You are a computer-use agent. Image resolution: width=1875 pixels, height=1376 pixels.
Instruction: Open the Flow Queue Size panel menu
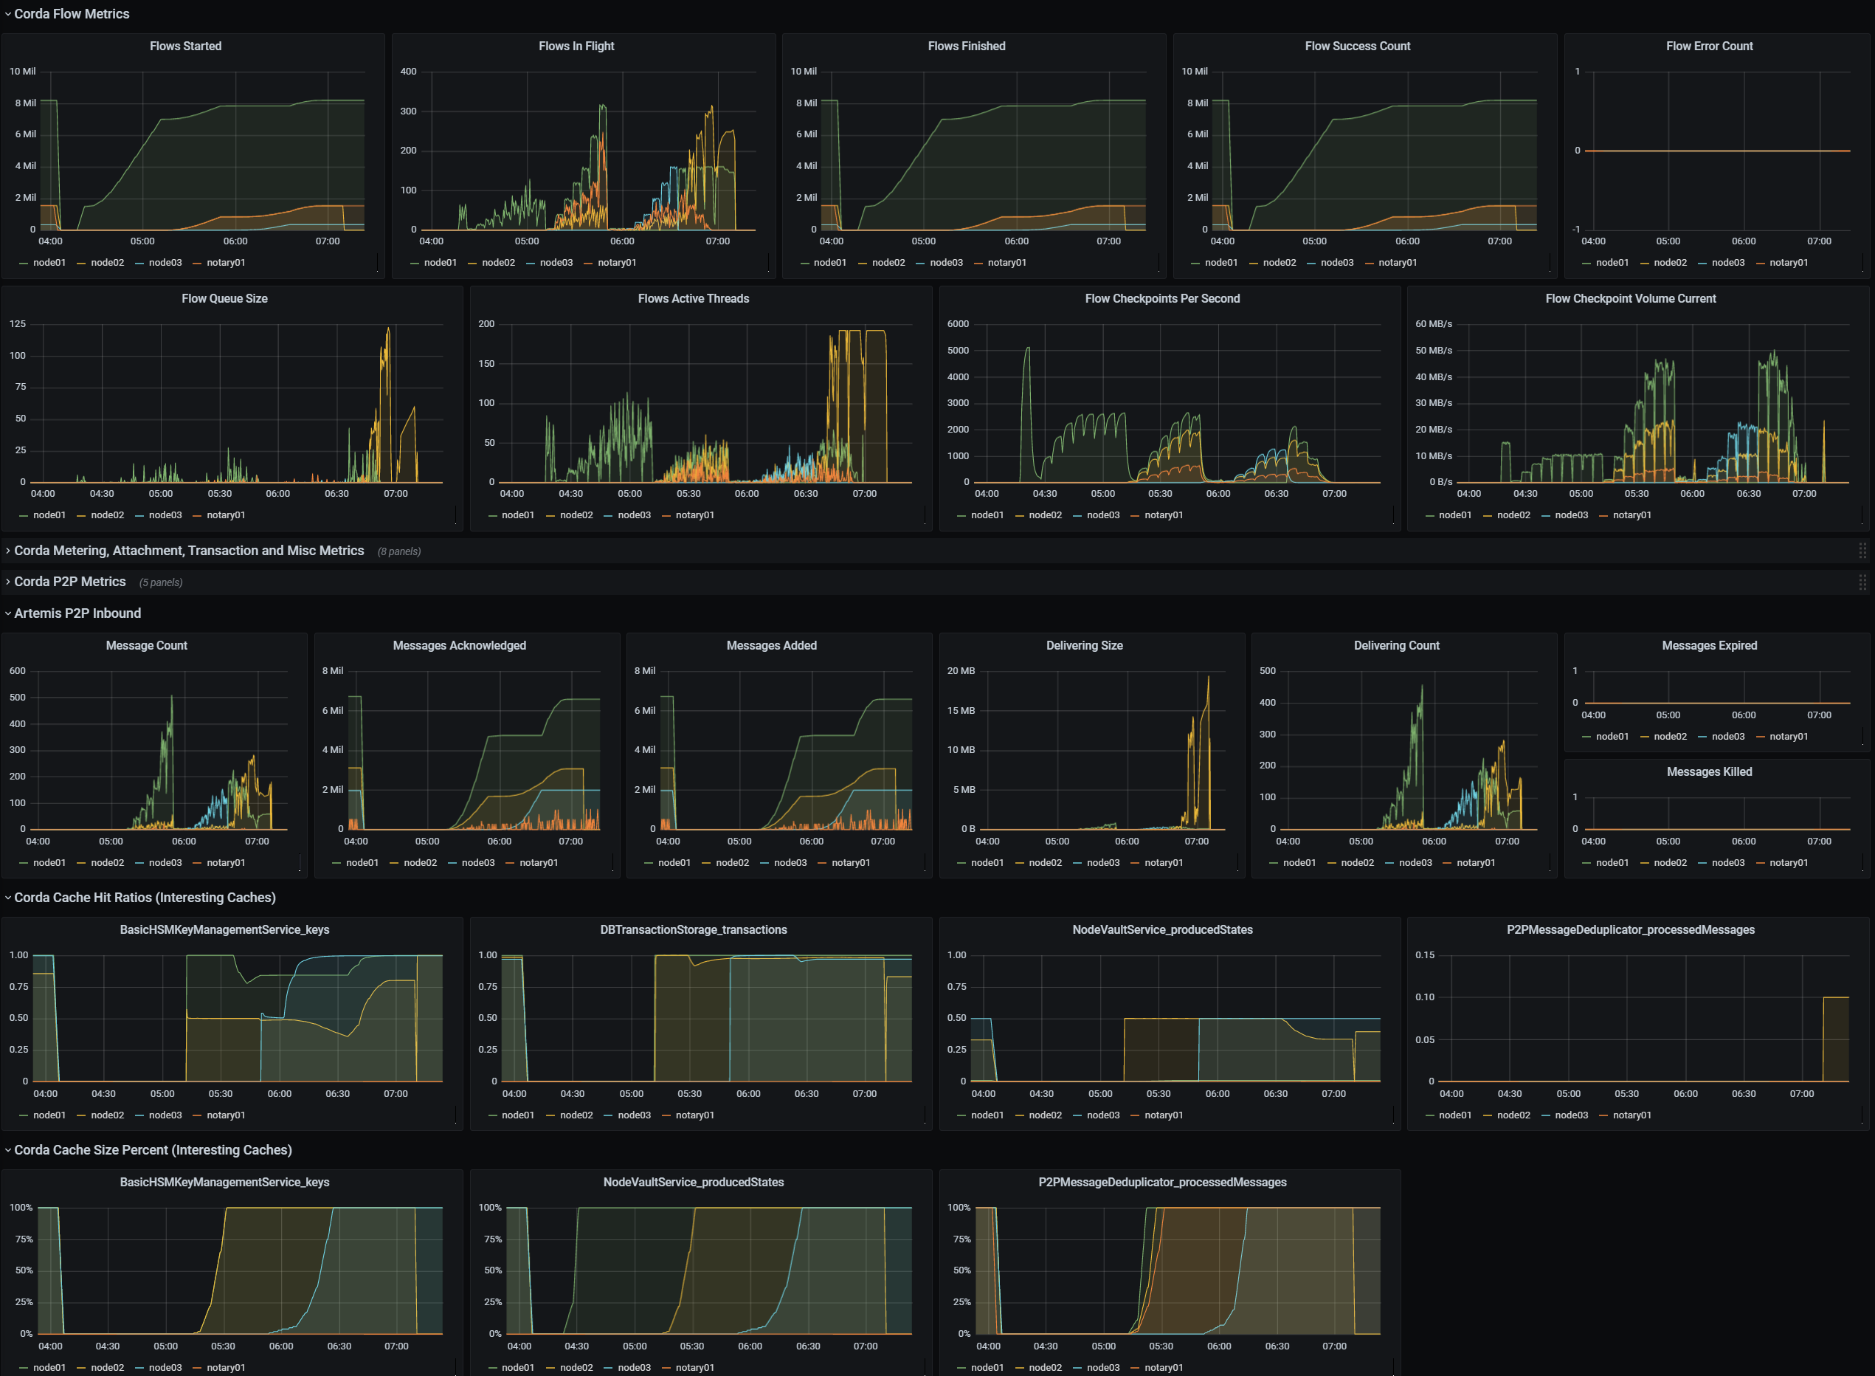[225, 298]
